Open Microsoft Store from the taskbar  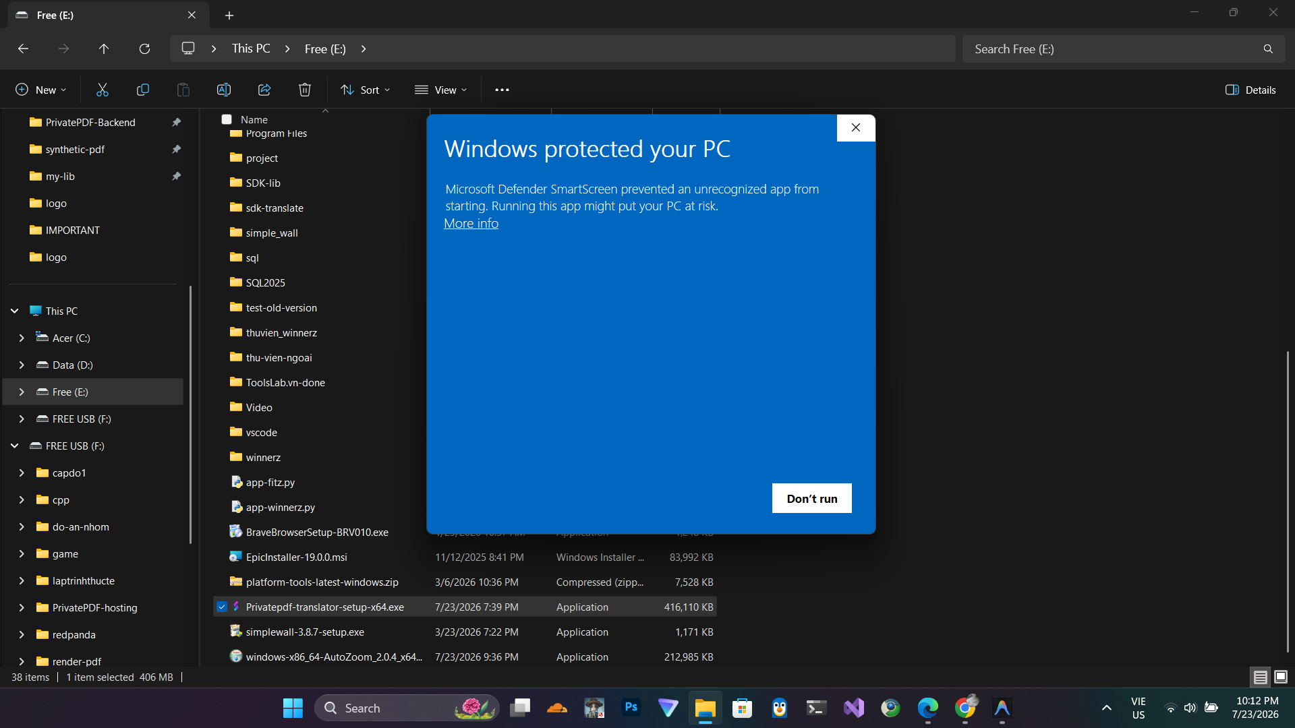point(743,708)
